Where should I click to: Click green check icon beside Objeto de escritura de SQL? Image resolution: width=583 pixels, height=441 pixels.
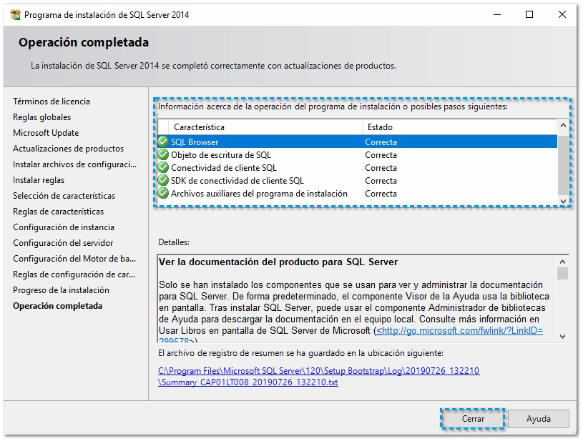pos(163,155)
